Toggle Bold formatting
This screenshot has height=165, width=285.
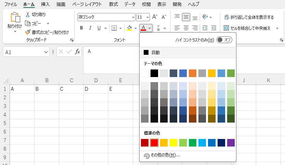[81, 28]
